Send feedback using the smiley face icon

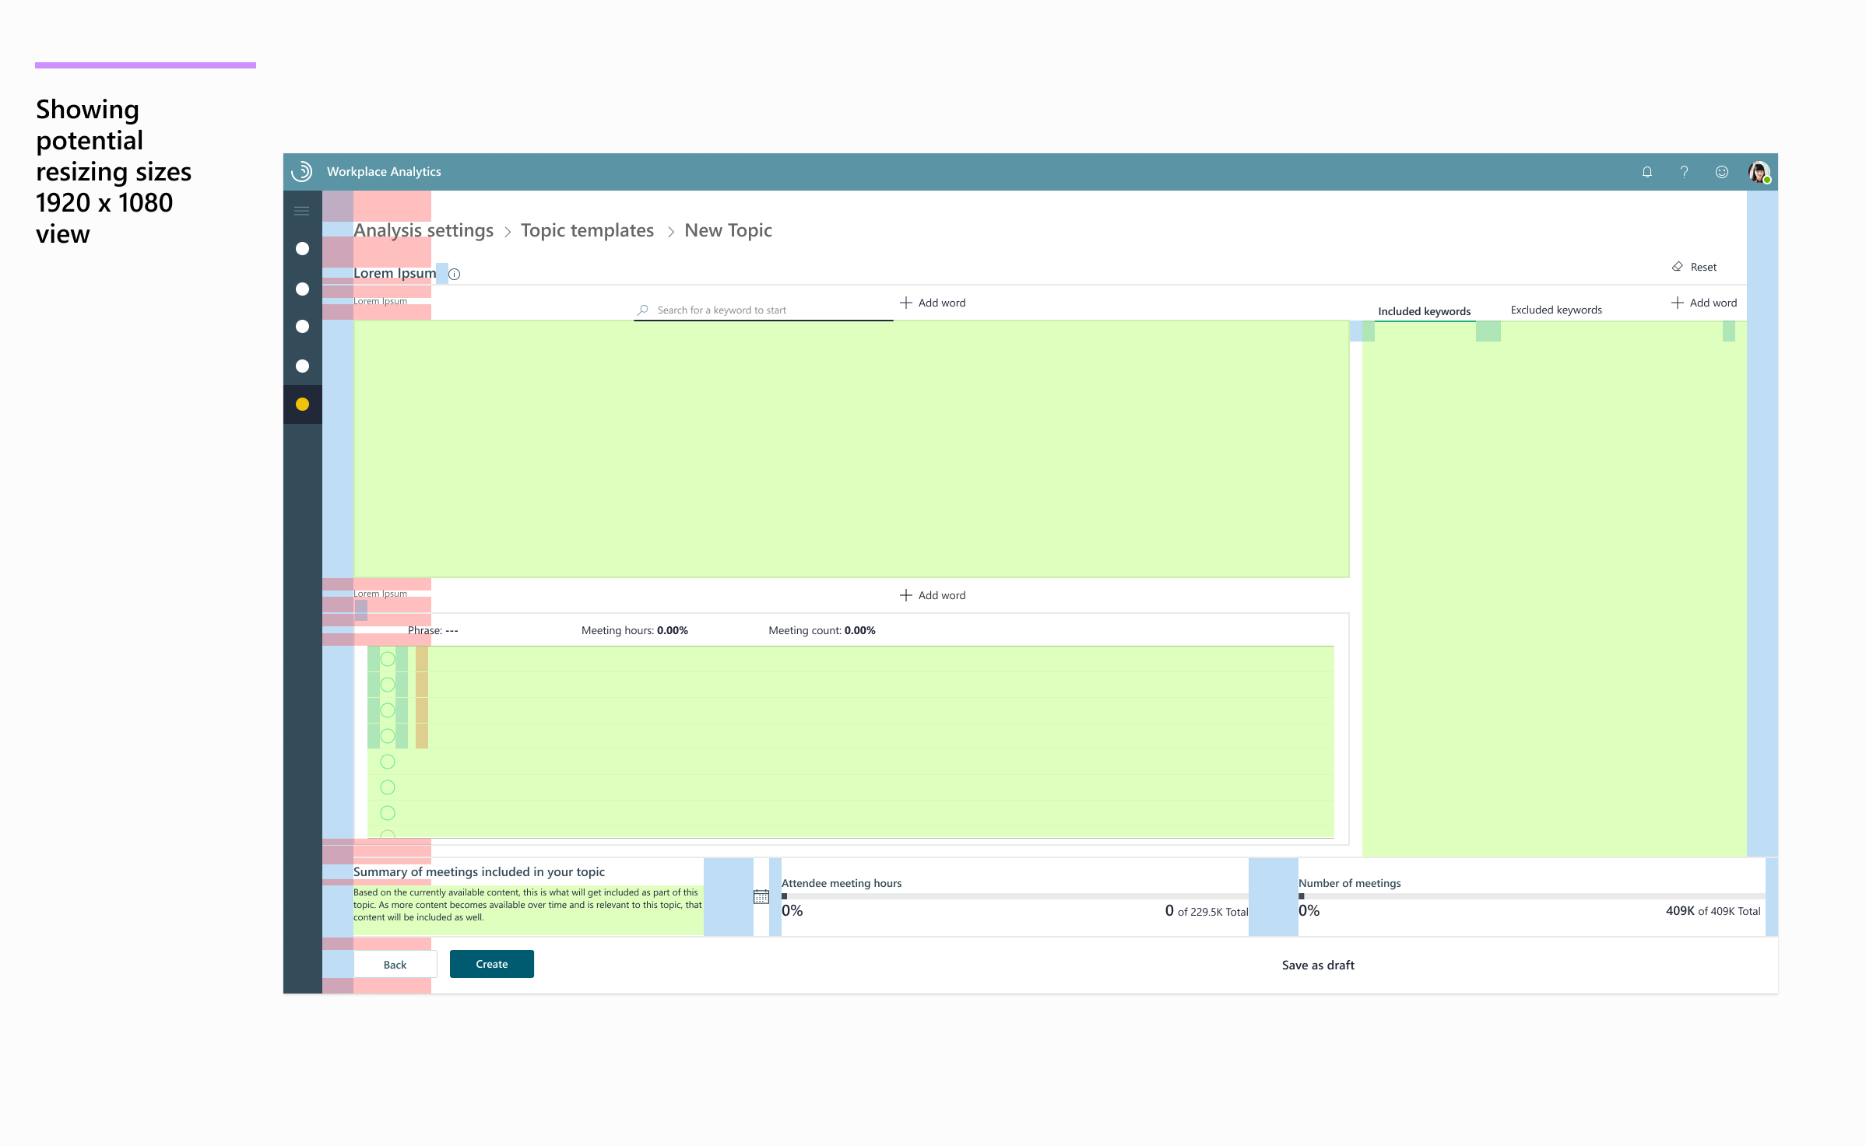point(1722,172)
